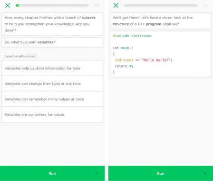Click the 'int main()' code line
Screen dimensions: 213x181
pyautogui.click(x=123, y=48)
